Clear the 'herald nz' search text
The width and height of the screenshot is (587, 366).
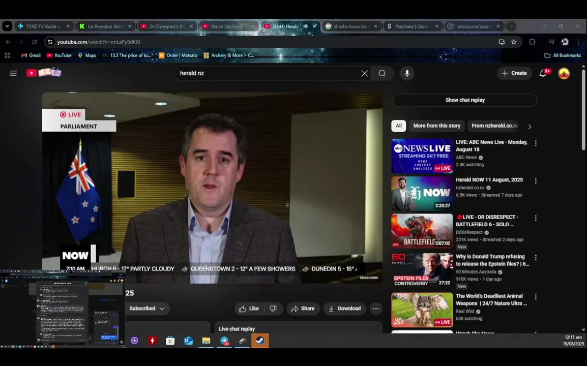pyautogui.click(x=364, y=73)
